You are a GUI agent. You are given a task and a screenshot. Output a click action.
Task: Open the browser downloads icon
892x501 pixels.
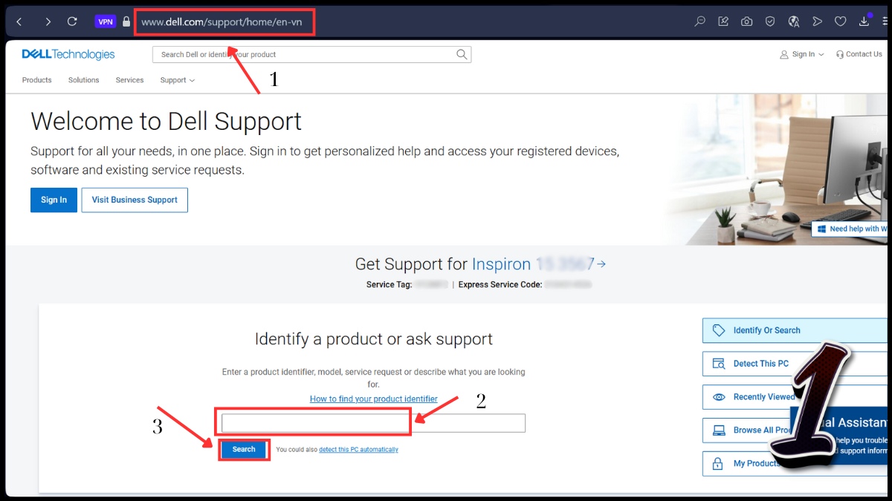coord(864,22)
